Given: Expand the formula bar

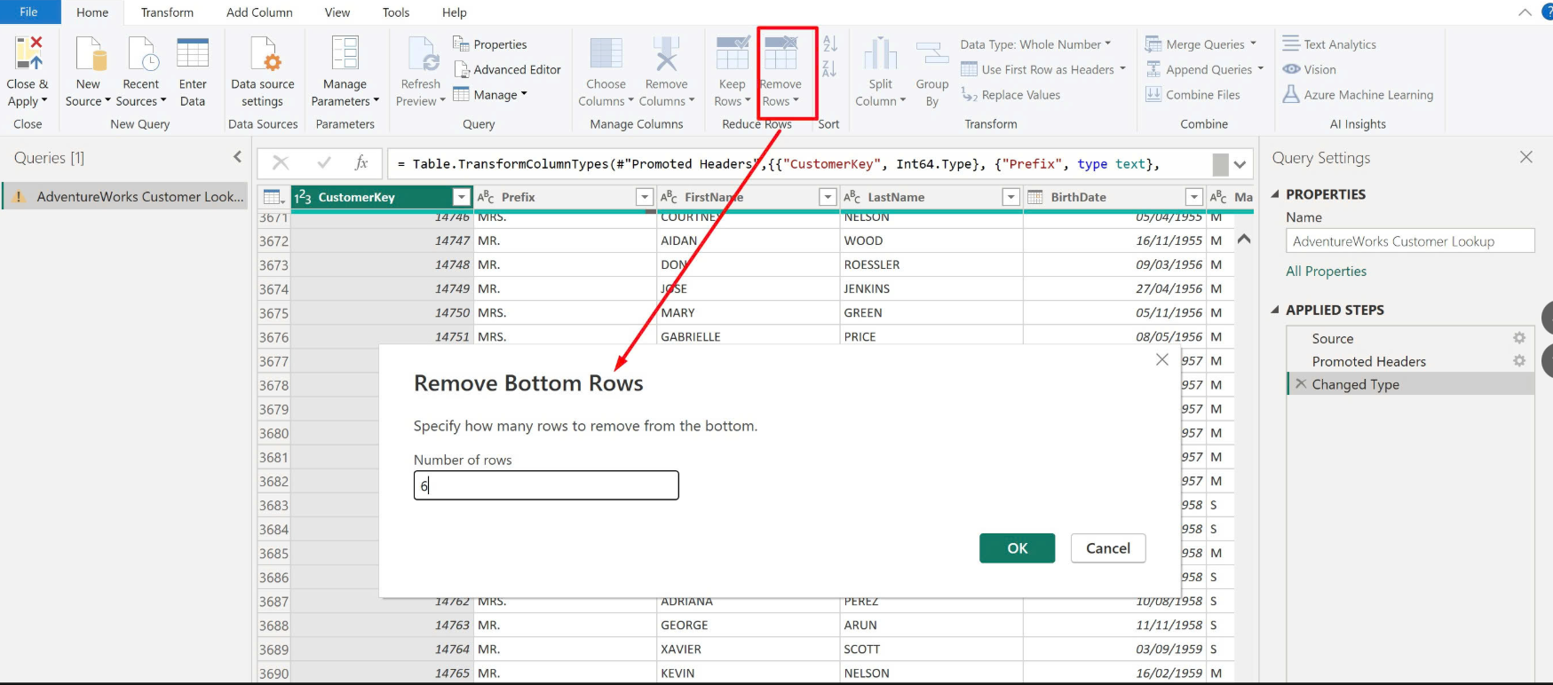Looking at the screenshot, I should (x=1240, y=164).
